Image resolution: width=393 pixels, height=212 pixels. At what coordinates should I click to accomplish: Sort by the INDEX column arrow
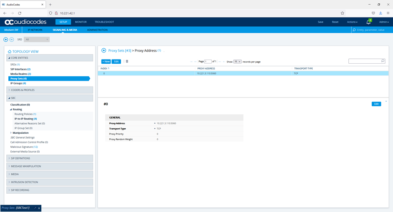pos(109,68)
